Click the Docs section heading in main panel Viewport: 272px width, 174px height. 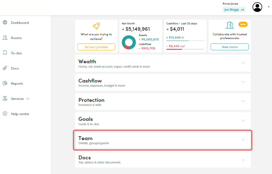pos(85,157)
